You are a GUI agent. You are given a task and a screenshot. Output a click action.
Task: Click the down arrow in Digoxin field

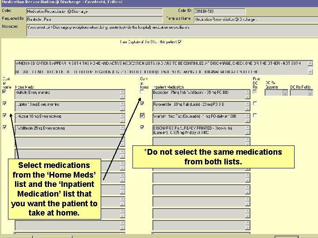coord(247,133)
